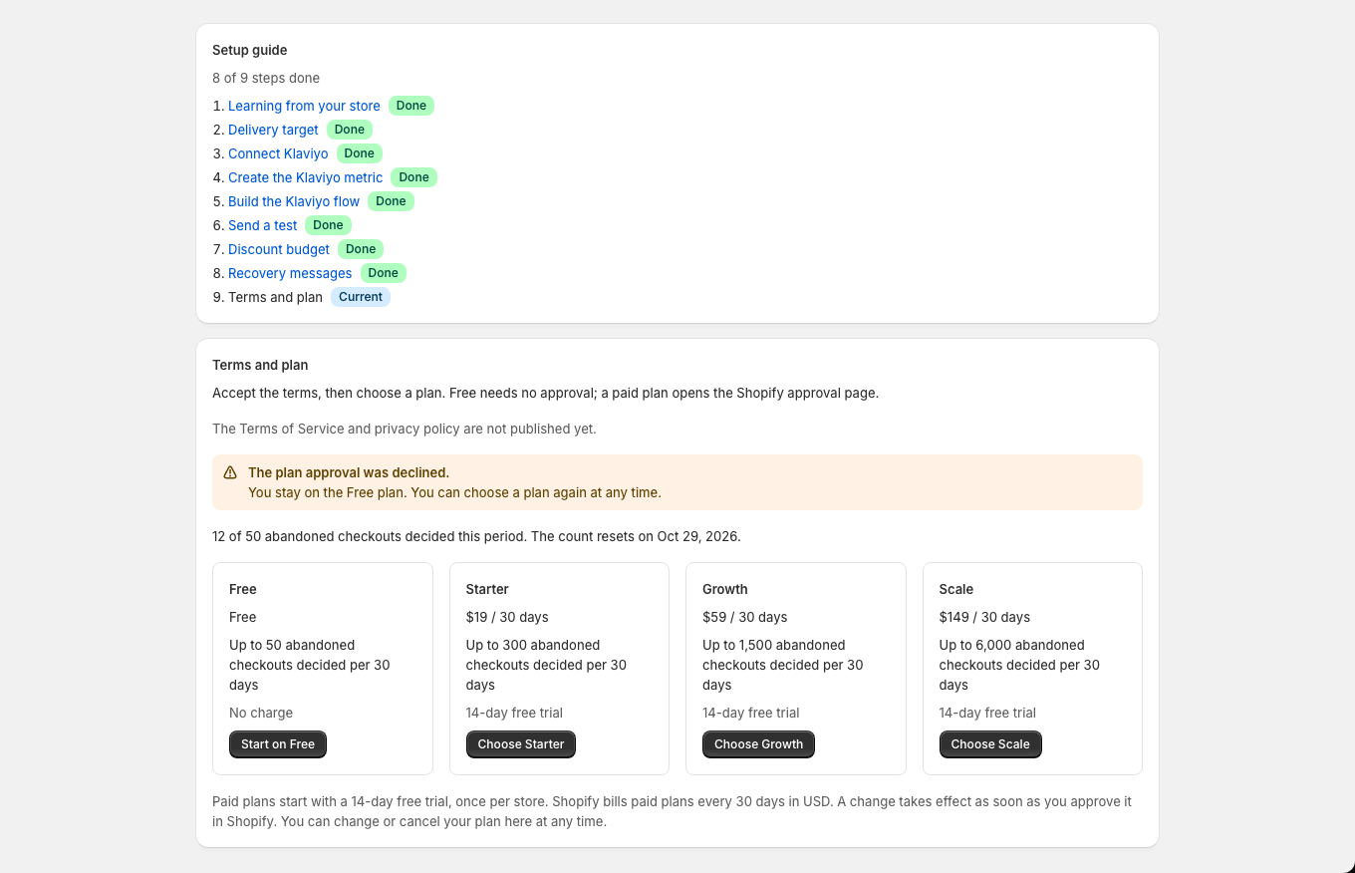The image size is (1355, 873).
Task: Click the 'Terms and plan' section heading
Action: coord(260,365)
